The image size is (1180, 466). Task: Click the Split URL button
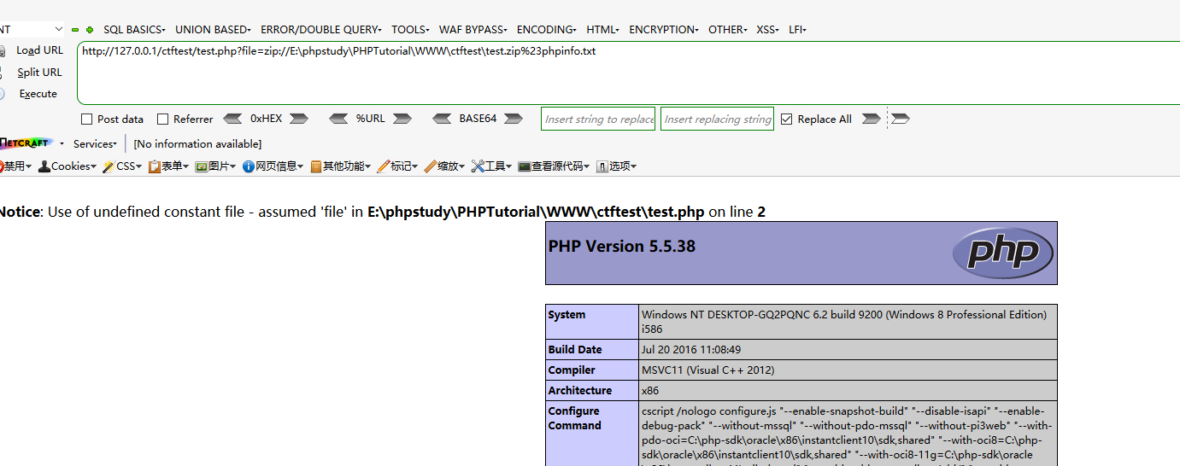tap(39, 73)
